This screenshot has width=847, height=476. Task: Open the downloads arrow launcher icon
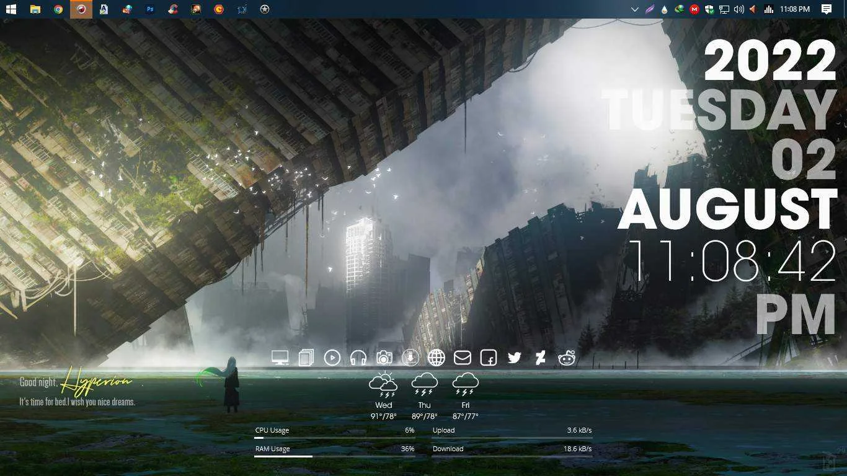[x=410, y=358]
